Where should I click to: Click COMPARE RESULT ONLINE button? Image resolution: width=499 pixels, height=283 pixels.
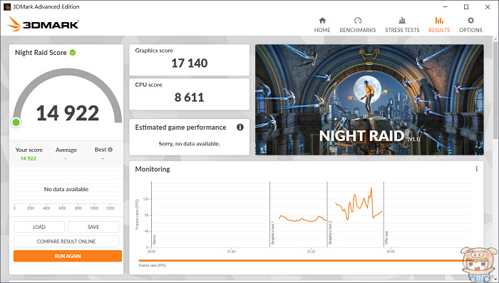point(66,241)
